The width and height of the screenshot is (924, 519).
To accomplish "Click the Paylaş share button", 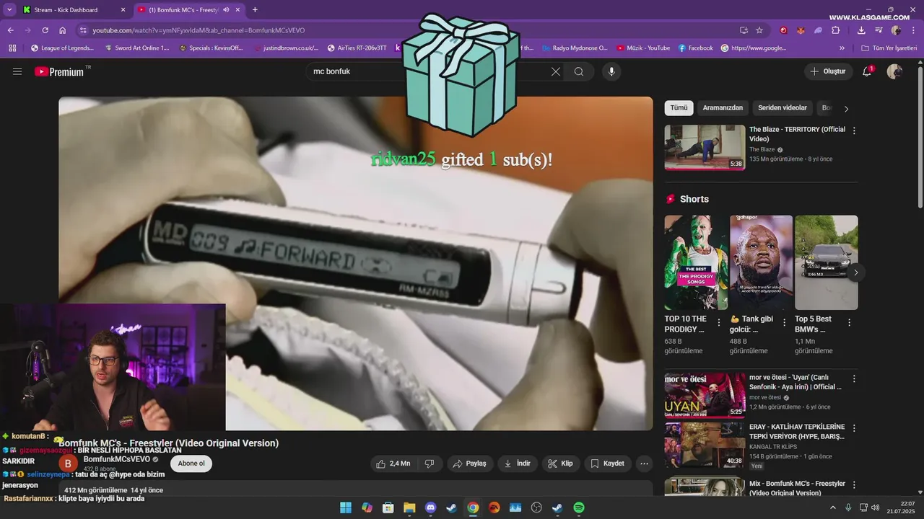I will pos(469,463).
